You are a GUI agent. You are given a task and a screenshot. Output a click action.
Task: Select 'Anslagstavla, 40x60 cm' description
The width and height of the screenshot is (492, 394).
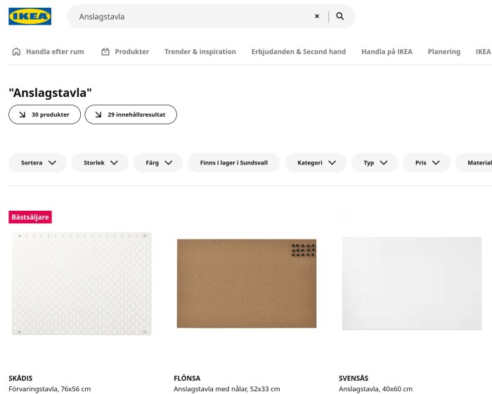[375, 389]
